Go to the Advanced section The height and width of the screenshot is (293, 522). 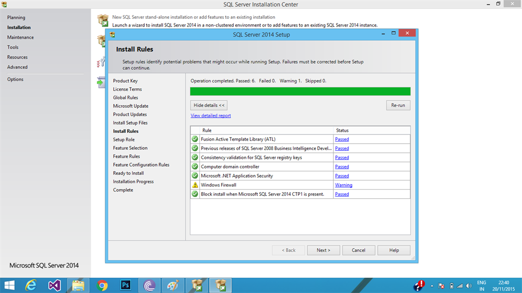[17, 67]
